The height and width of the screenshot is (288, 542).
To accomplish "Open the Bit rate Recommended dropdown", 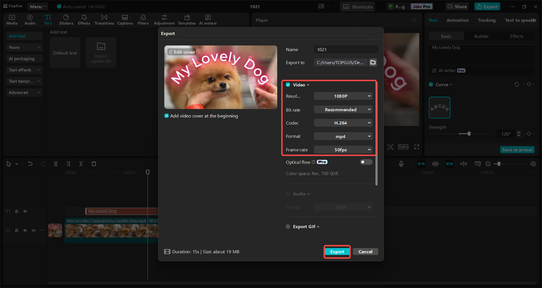I will (x=343, y=110).
